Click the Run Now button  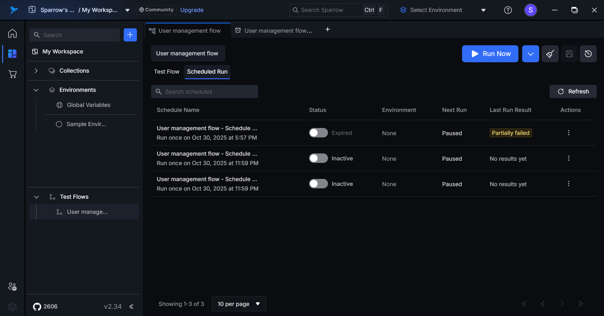click(490, 54)
